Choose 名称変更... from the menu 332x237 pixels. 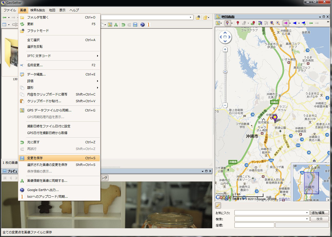(59, 65)
